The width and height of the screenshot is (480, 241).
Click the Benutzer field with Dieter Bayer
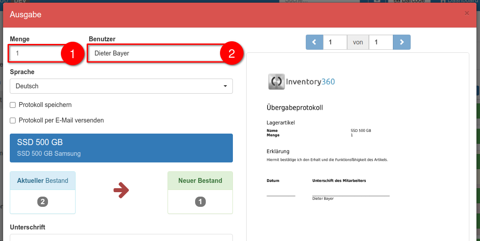(x=153, y=53)
